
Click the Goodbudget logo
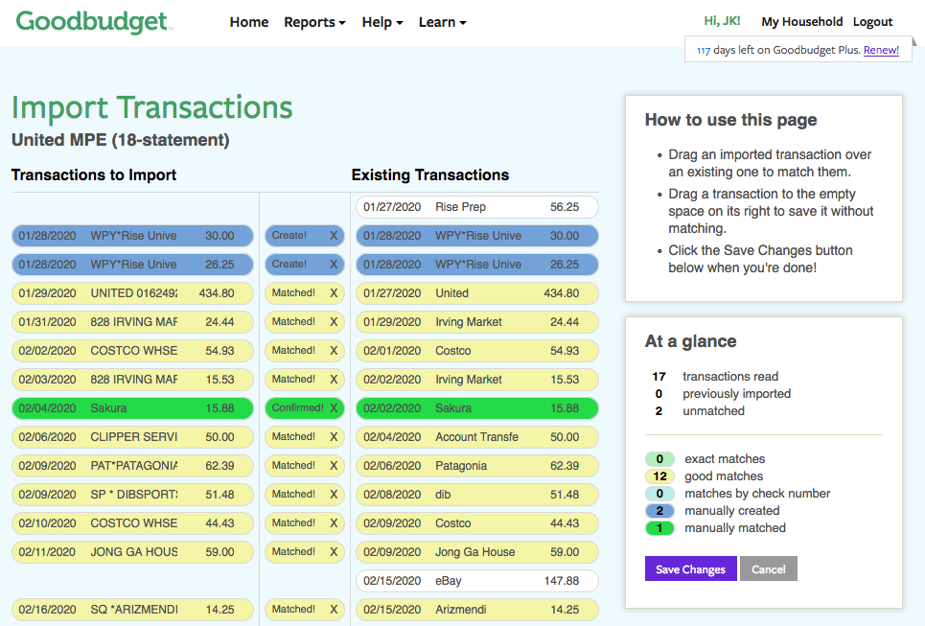94,22
